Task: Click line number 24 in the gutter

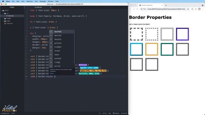Action: (26, 77)
